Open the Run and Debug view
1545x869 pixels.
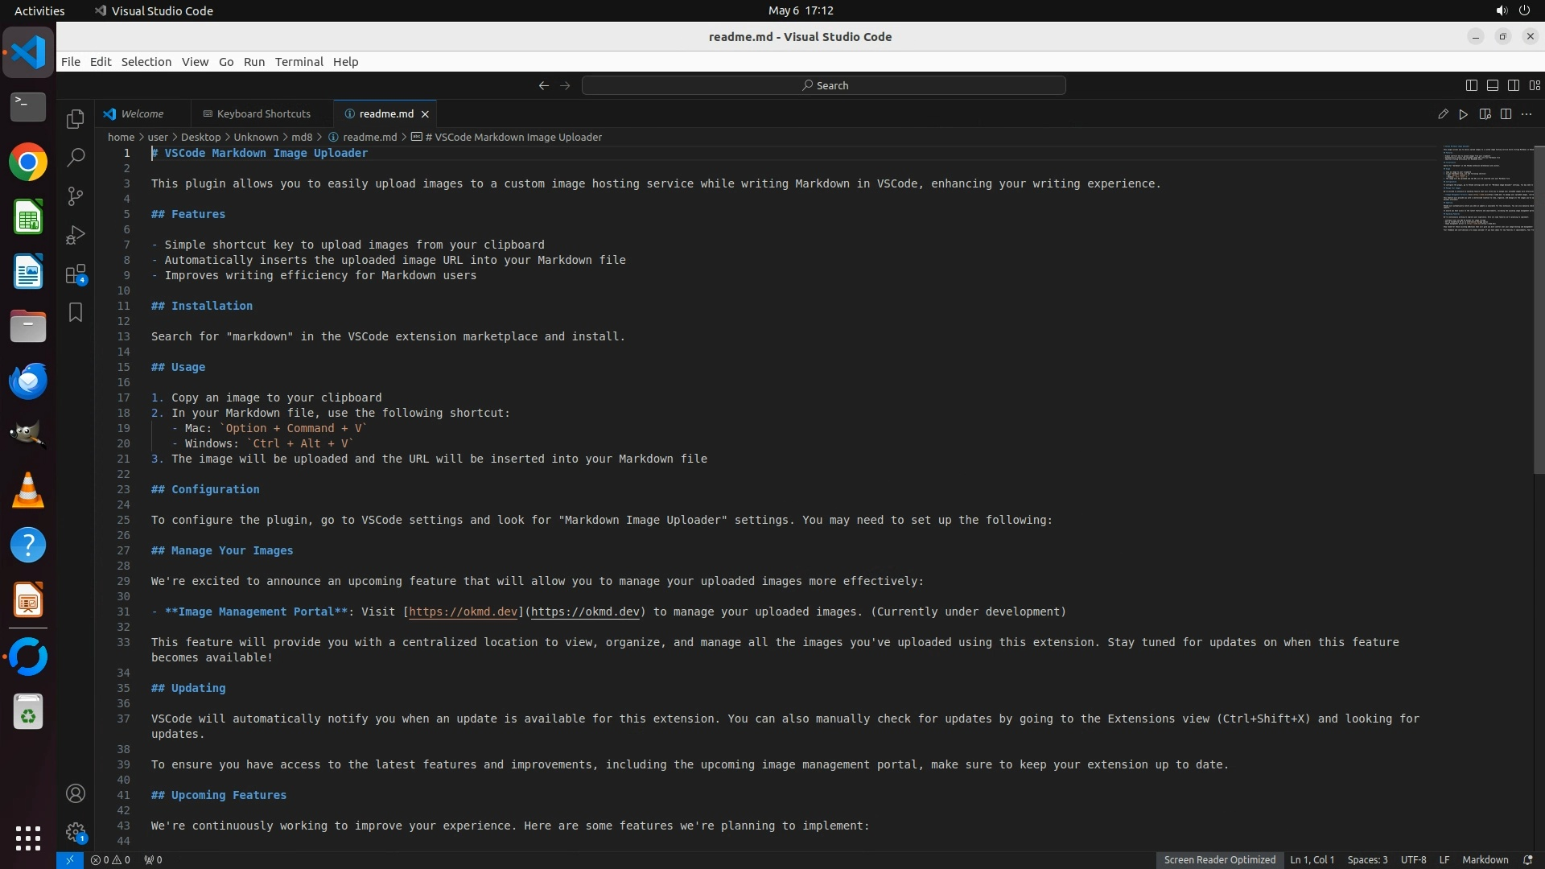[76, 235]
